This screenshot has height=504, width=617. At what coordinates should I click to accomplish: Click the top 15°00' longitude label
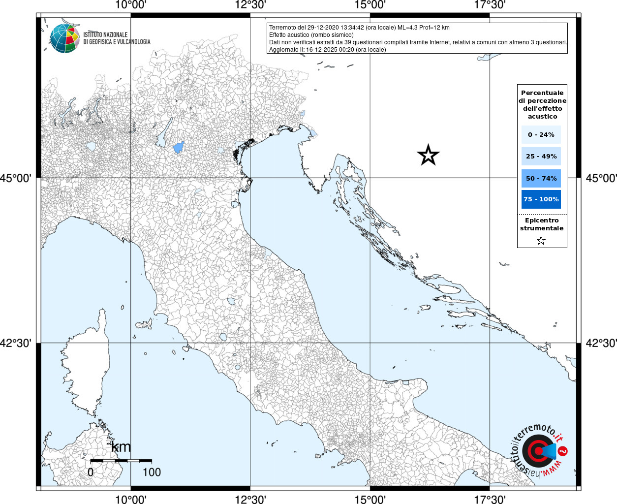tap(370, 5)
